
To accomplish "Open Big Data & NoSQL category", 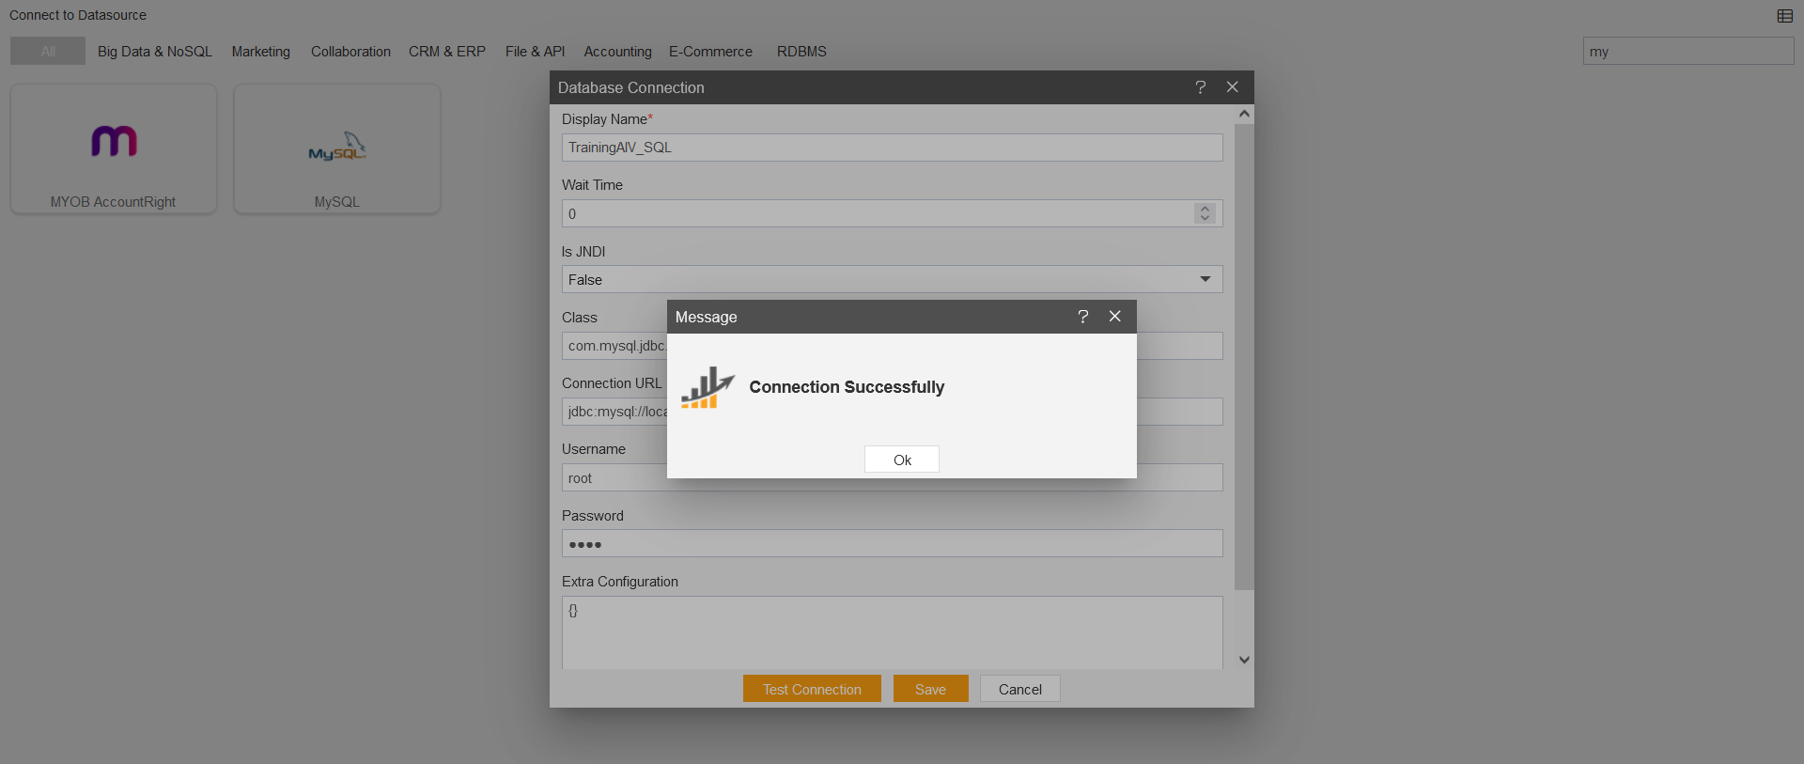I will (155, 52).
